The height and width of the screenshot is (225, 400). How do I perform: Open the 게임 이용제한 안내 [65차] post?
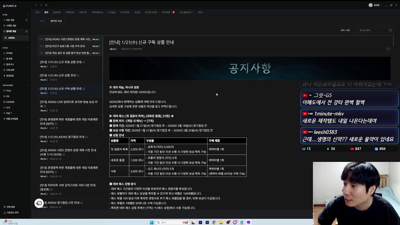tap(70, 172)
